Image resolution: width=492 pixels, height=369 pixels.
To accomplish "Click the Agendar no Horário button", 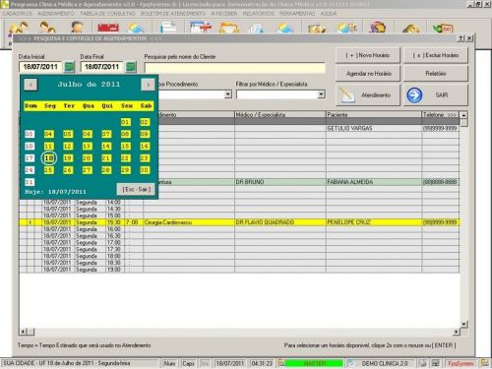I will pyautogui.click(x=368, y=74).
